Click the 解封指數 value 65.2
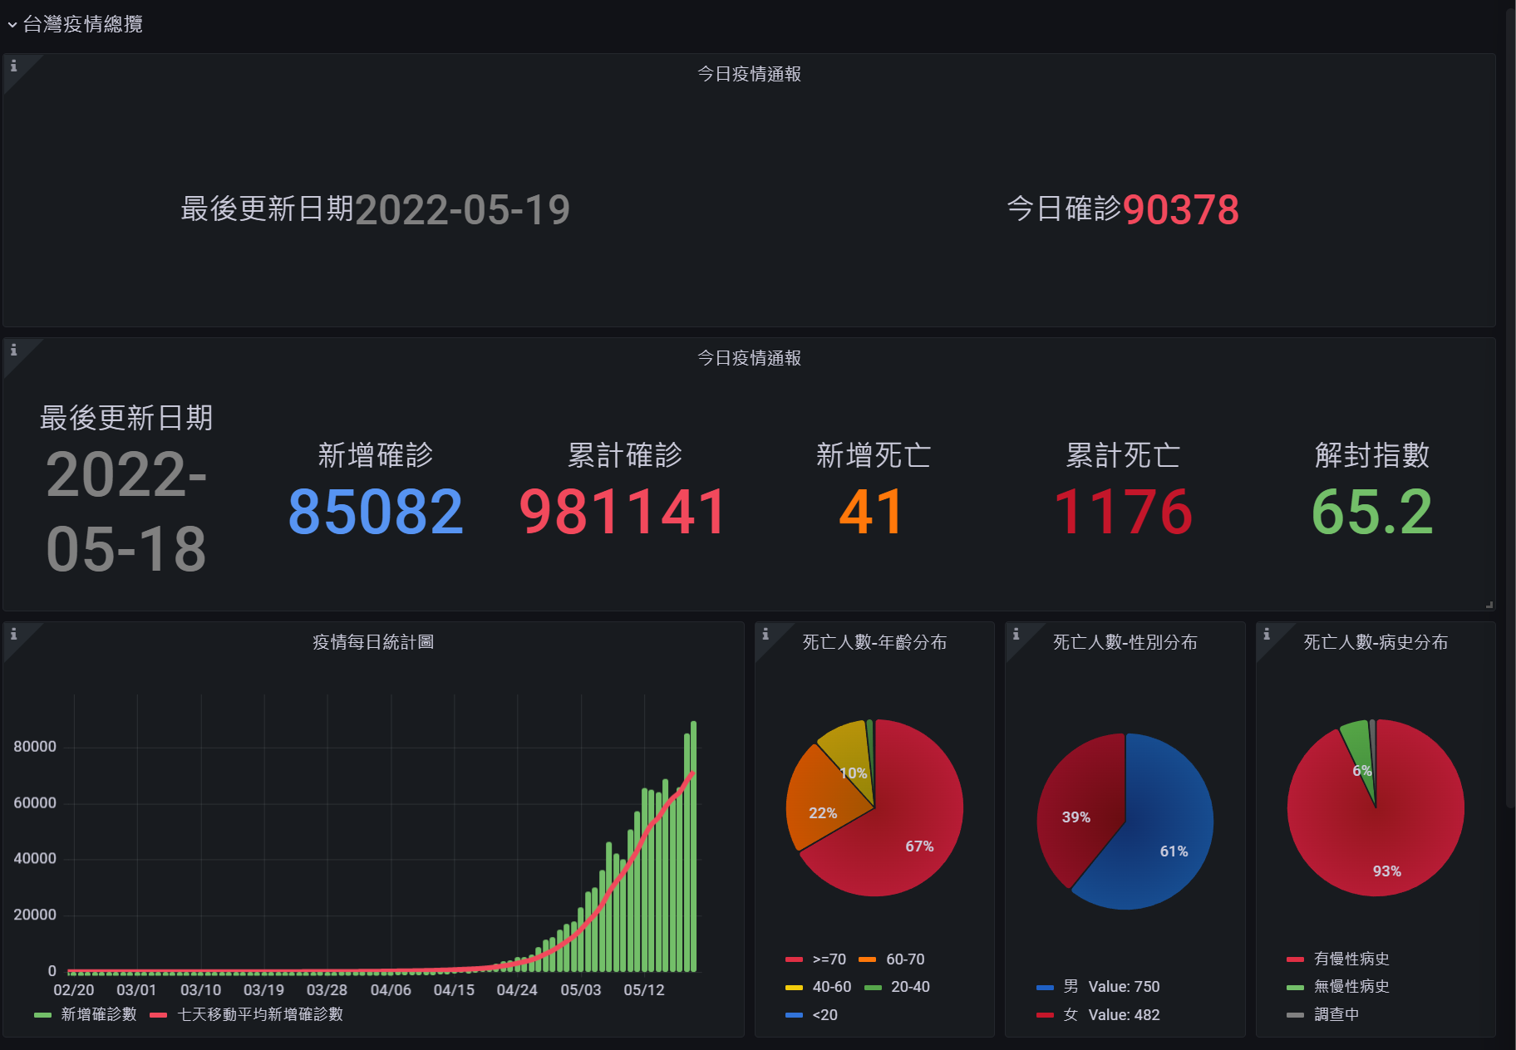The image size is (1516, 1050). pyautogui.click(x=1372, y=512)
